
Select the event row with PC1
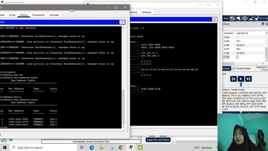coord(244,41)
